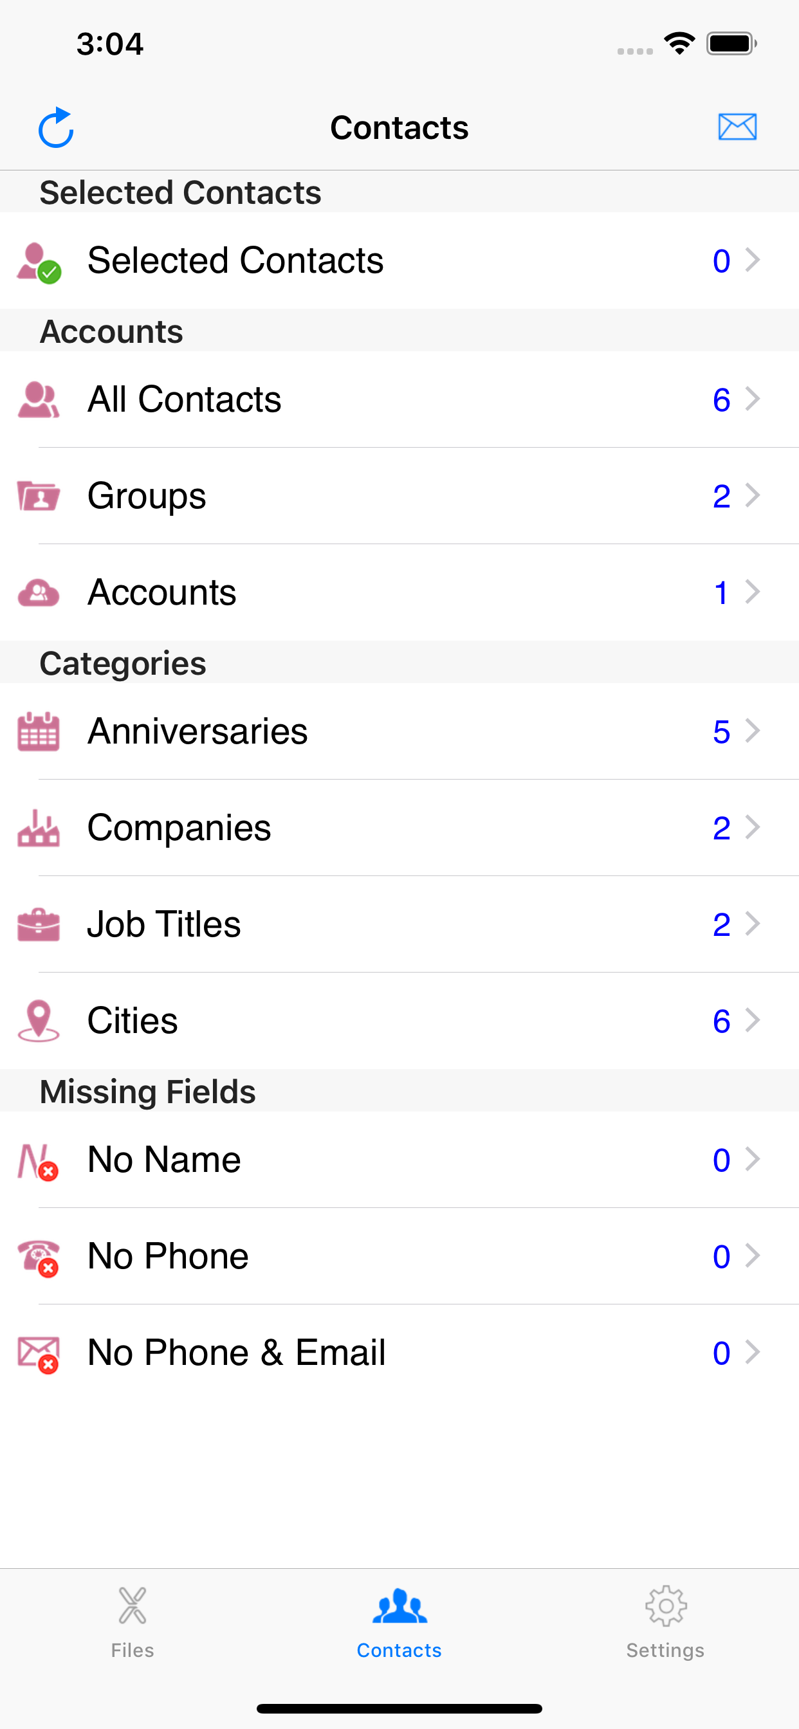The image size is (799, 1729).
Task: Tap the Groups folder icon
Action: click(38, 496)
